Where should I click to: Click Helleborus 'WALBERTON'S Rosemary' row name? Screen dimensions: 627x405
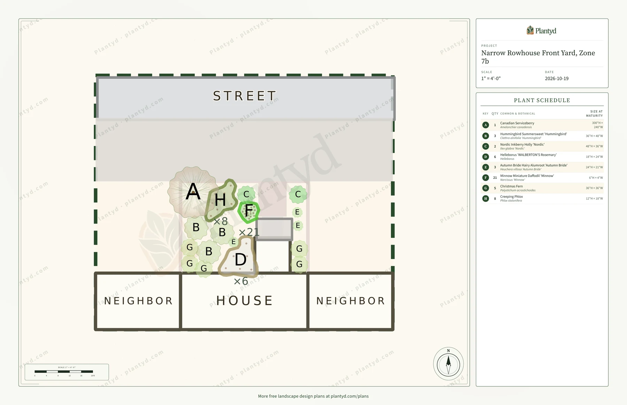click(528, 155)
